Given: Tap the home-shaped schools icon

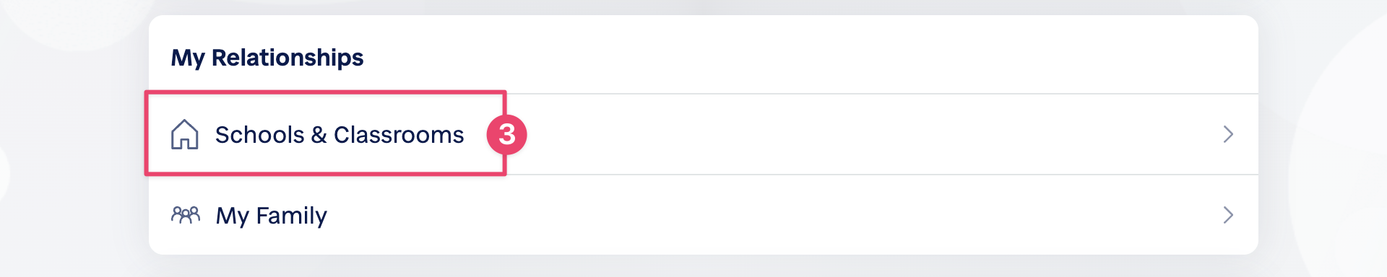Looking at the screenshot, I should pos(184,135).
